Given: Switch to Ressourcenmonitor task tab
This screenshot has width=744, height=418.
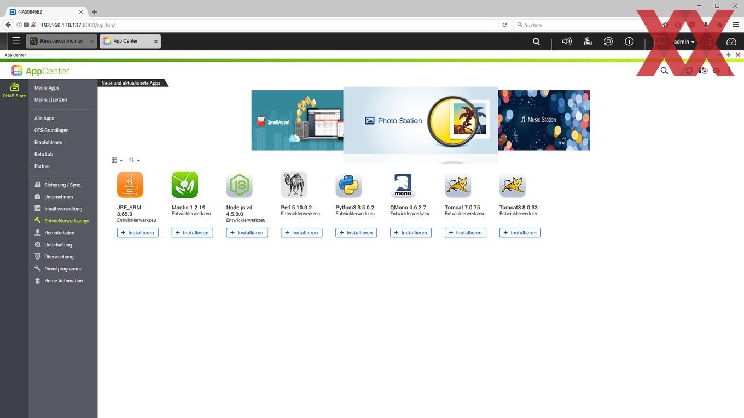Looking at the screenshot, I should (61, 41).
